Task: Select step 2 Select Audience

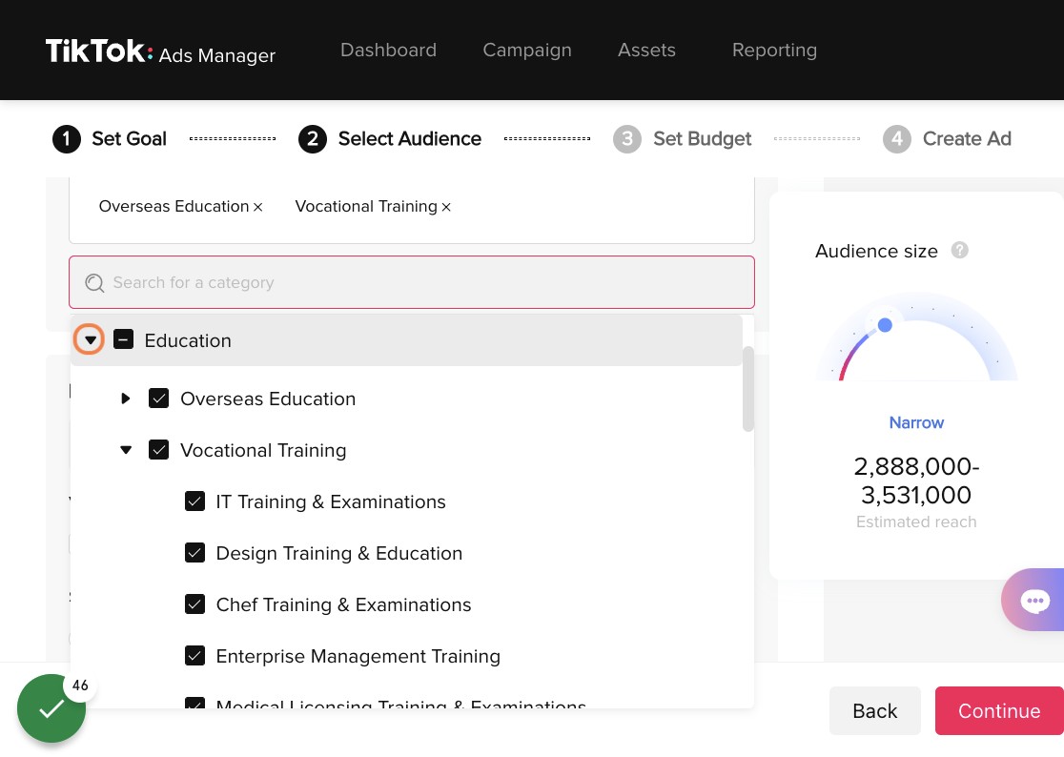Action: 390,138
